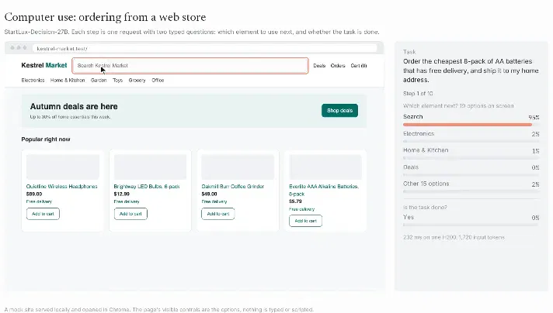
Task: Click the task description text in side panel
Action: (x=471, y=71)
